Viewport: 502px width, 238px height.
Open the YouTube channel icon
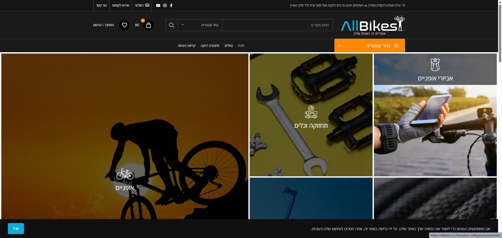(x=158, y=5)
